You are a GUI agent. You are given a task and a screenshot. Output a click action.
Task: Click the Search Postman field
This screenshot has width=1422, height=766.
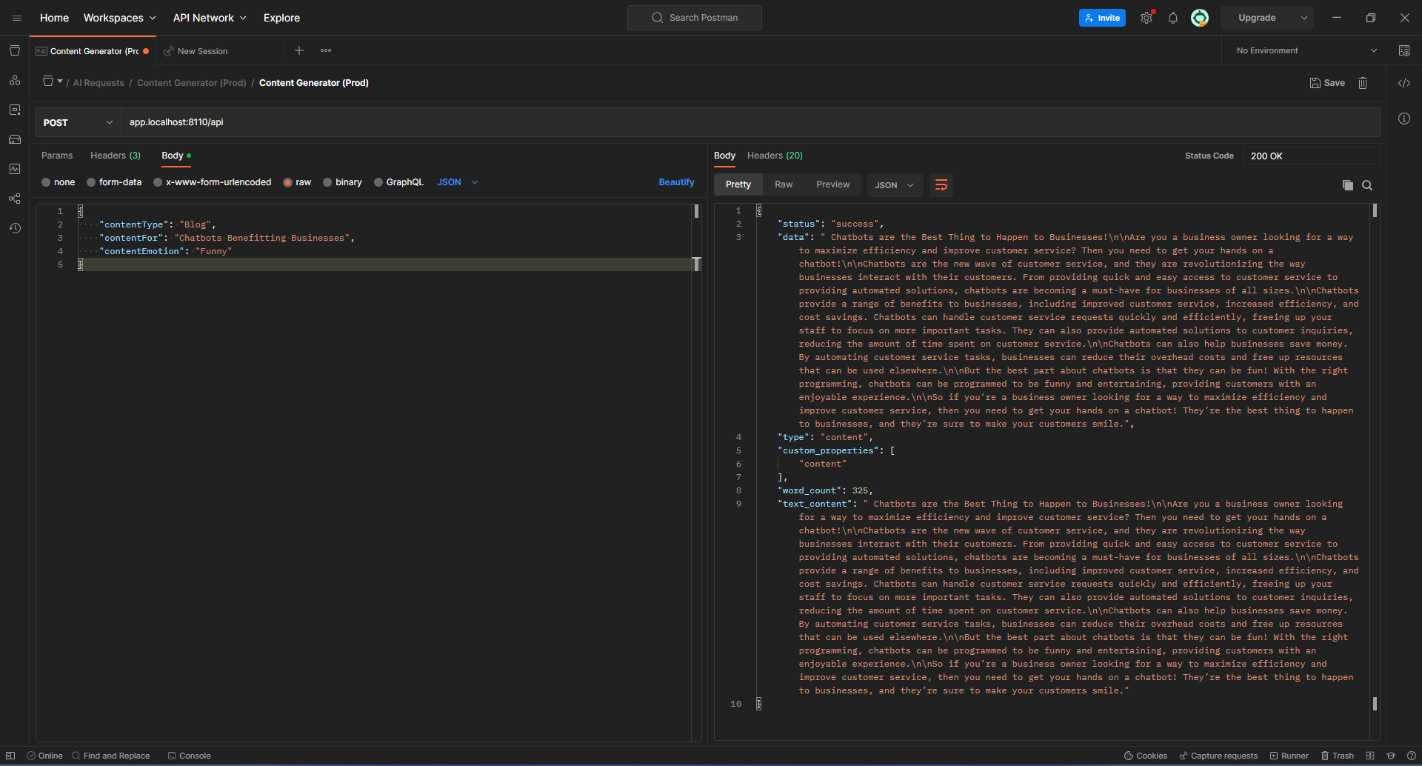695,18
